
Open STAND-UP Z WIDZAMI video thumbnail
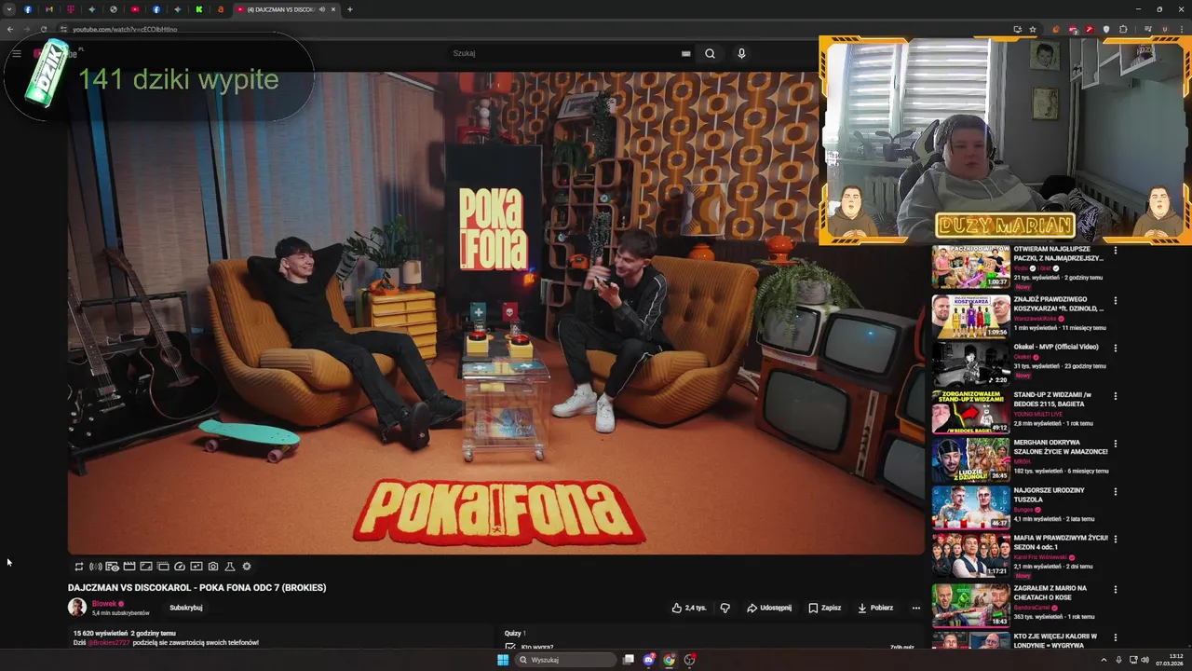pyautogui.click(x=970, y=411)
